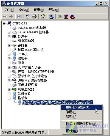Image resolution: width=110 pixels, height=136 pixels.
Task: Click the DVD/CD-ROM 驱动器 disc icon
Action: click(14, 28)
